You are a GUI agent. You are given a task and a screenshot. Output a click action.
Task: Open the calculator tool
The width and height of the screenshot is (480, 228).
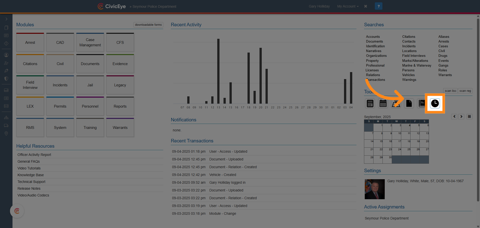tap(370, 103)
